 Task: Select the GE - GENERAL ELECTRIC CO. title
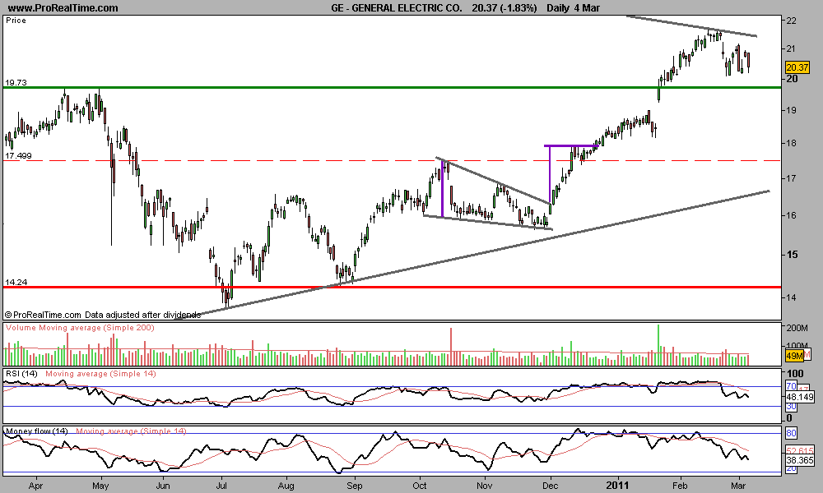[397, 8]
